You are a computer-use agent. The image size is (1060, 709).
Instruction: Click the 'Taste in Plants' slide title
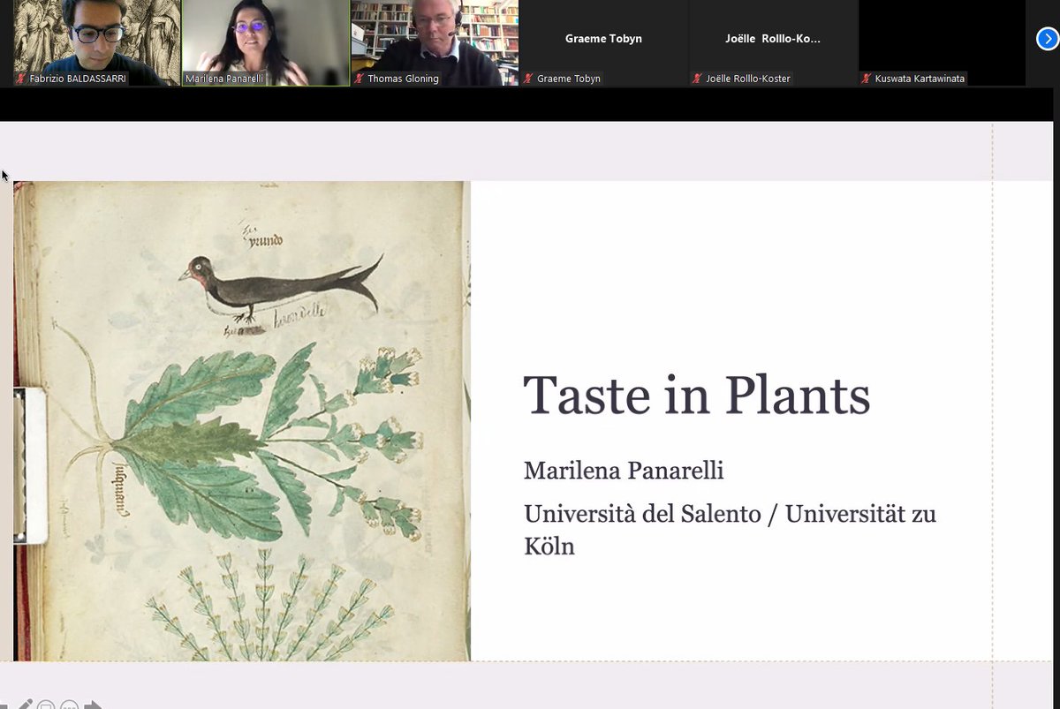(697, 395)
